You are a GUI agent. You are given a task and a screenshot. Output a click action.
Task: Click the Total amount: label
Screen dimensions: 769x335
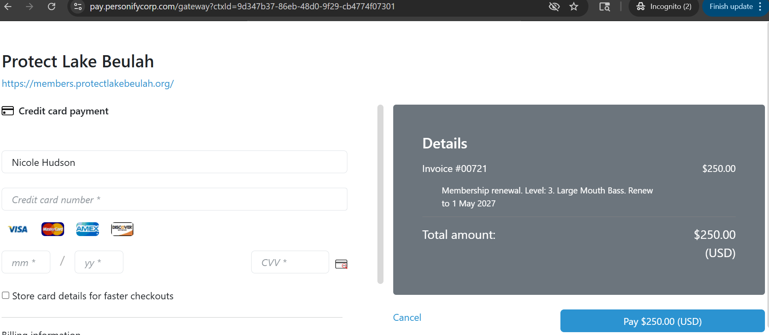[459, 235]
